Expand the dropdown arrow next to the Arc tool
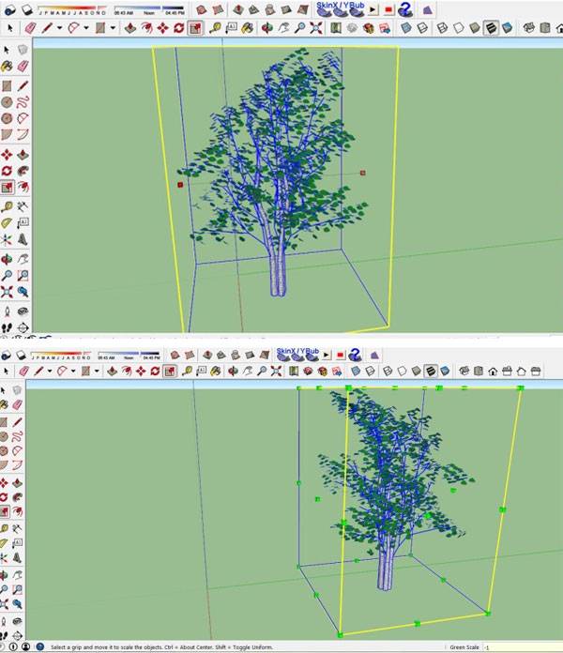This screenshot has height=653, width=563. (x=87, y=28)
